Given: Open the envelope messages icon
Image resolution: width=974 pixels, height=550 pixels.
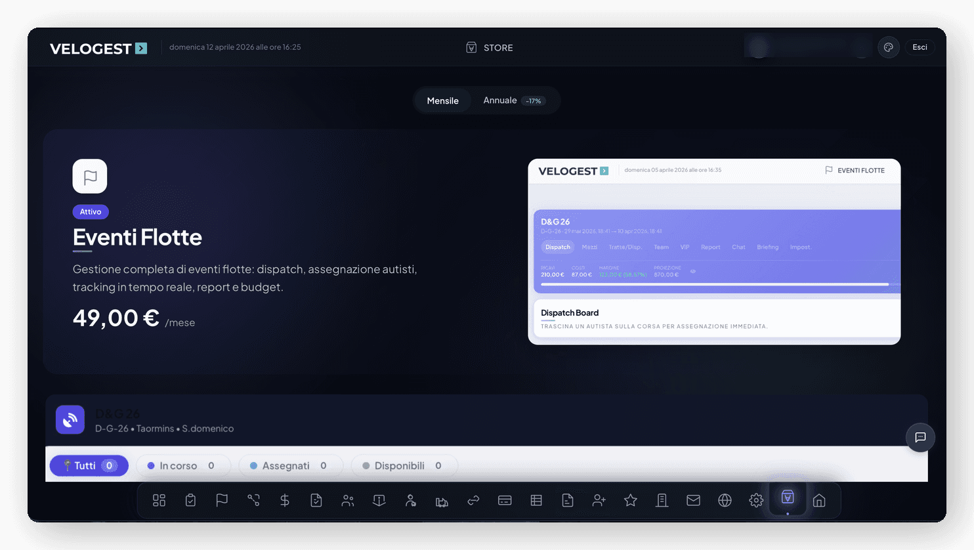Looking at the screenshot, I should click(x=693, y=500).
